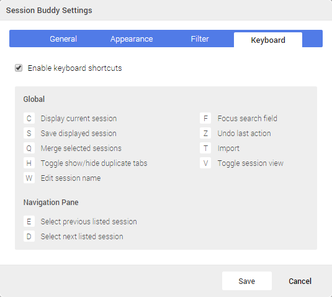Go to the Filter tab
Image resolution: width=332 pixels, height=297 pixels.
[200, 39]
